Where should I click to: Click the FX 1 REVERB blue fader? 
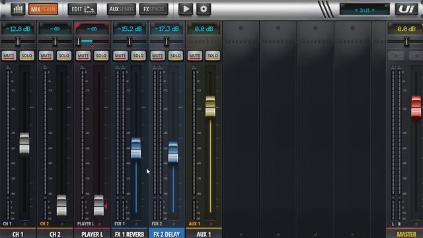pyautogui.click(x=136, y=148)
